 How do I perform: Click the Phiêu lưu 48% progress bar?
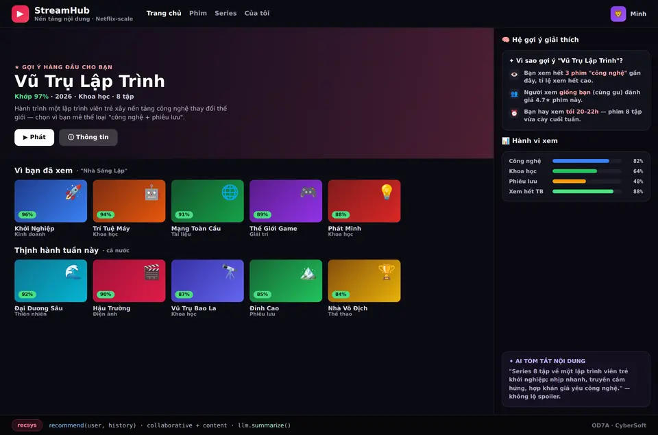(x=587, y=182)
